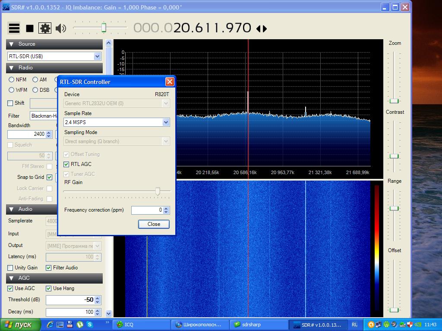Click the left panel scroll up arrow

(108, 43)
